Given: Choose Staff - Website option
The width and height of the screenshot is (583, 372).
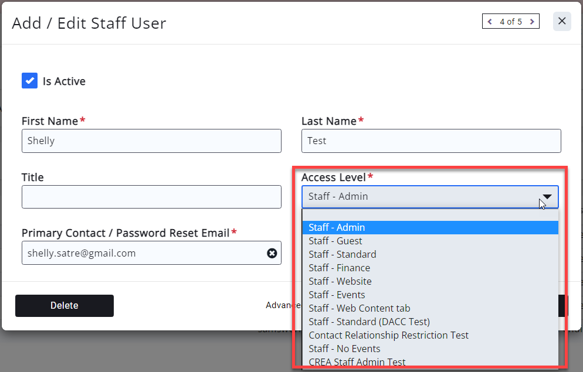Looking at the screenshot, I should pyautogui.click(x=340, y=281).
